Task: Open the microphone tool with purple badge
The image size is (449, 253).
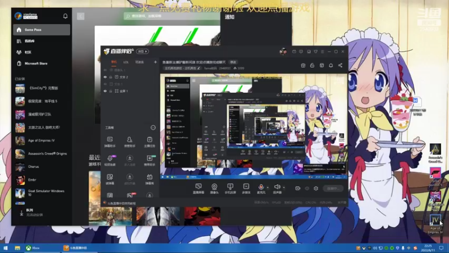Action: click(109, 160)
